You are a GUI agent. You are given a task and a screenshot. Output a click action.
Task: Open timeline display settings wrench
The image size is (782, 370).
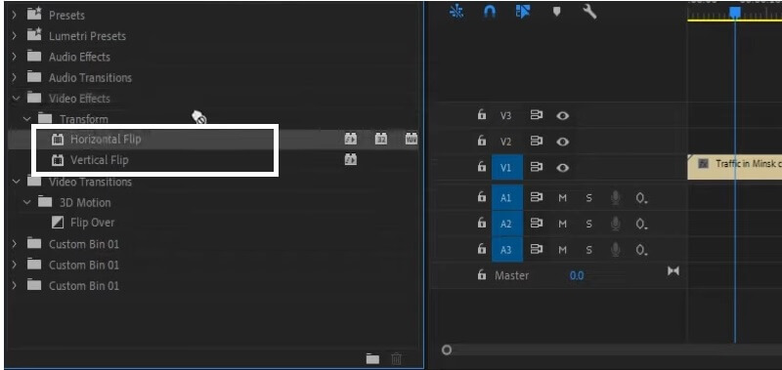589,12
